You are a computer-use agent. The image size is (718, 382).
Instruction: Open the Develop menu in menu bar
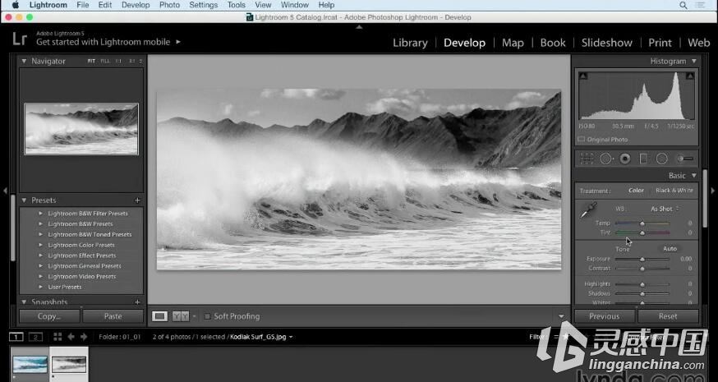tap(136, 5)
